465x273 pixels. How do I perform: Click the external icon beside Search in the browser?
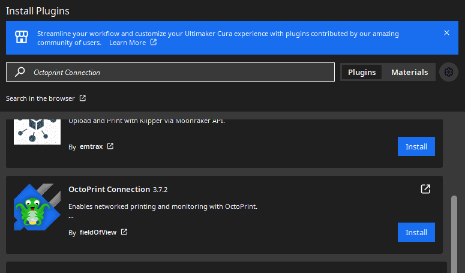click(82, 98)
